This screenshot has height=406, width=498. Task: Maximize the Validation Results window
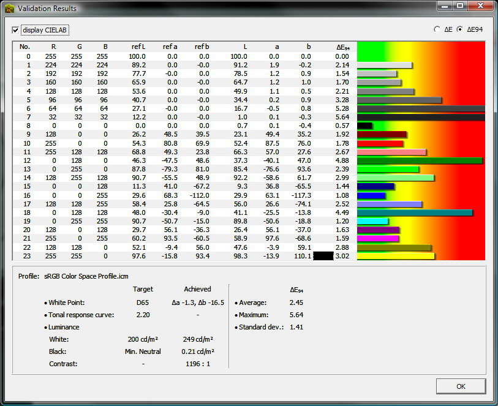[x=460, y=7]
